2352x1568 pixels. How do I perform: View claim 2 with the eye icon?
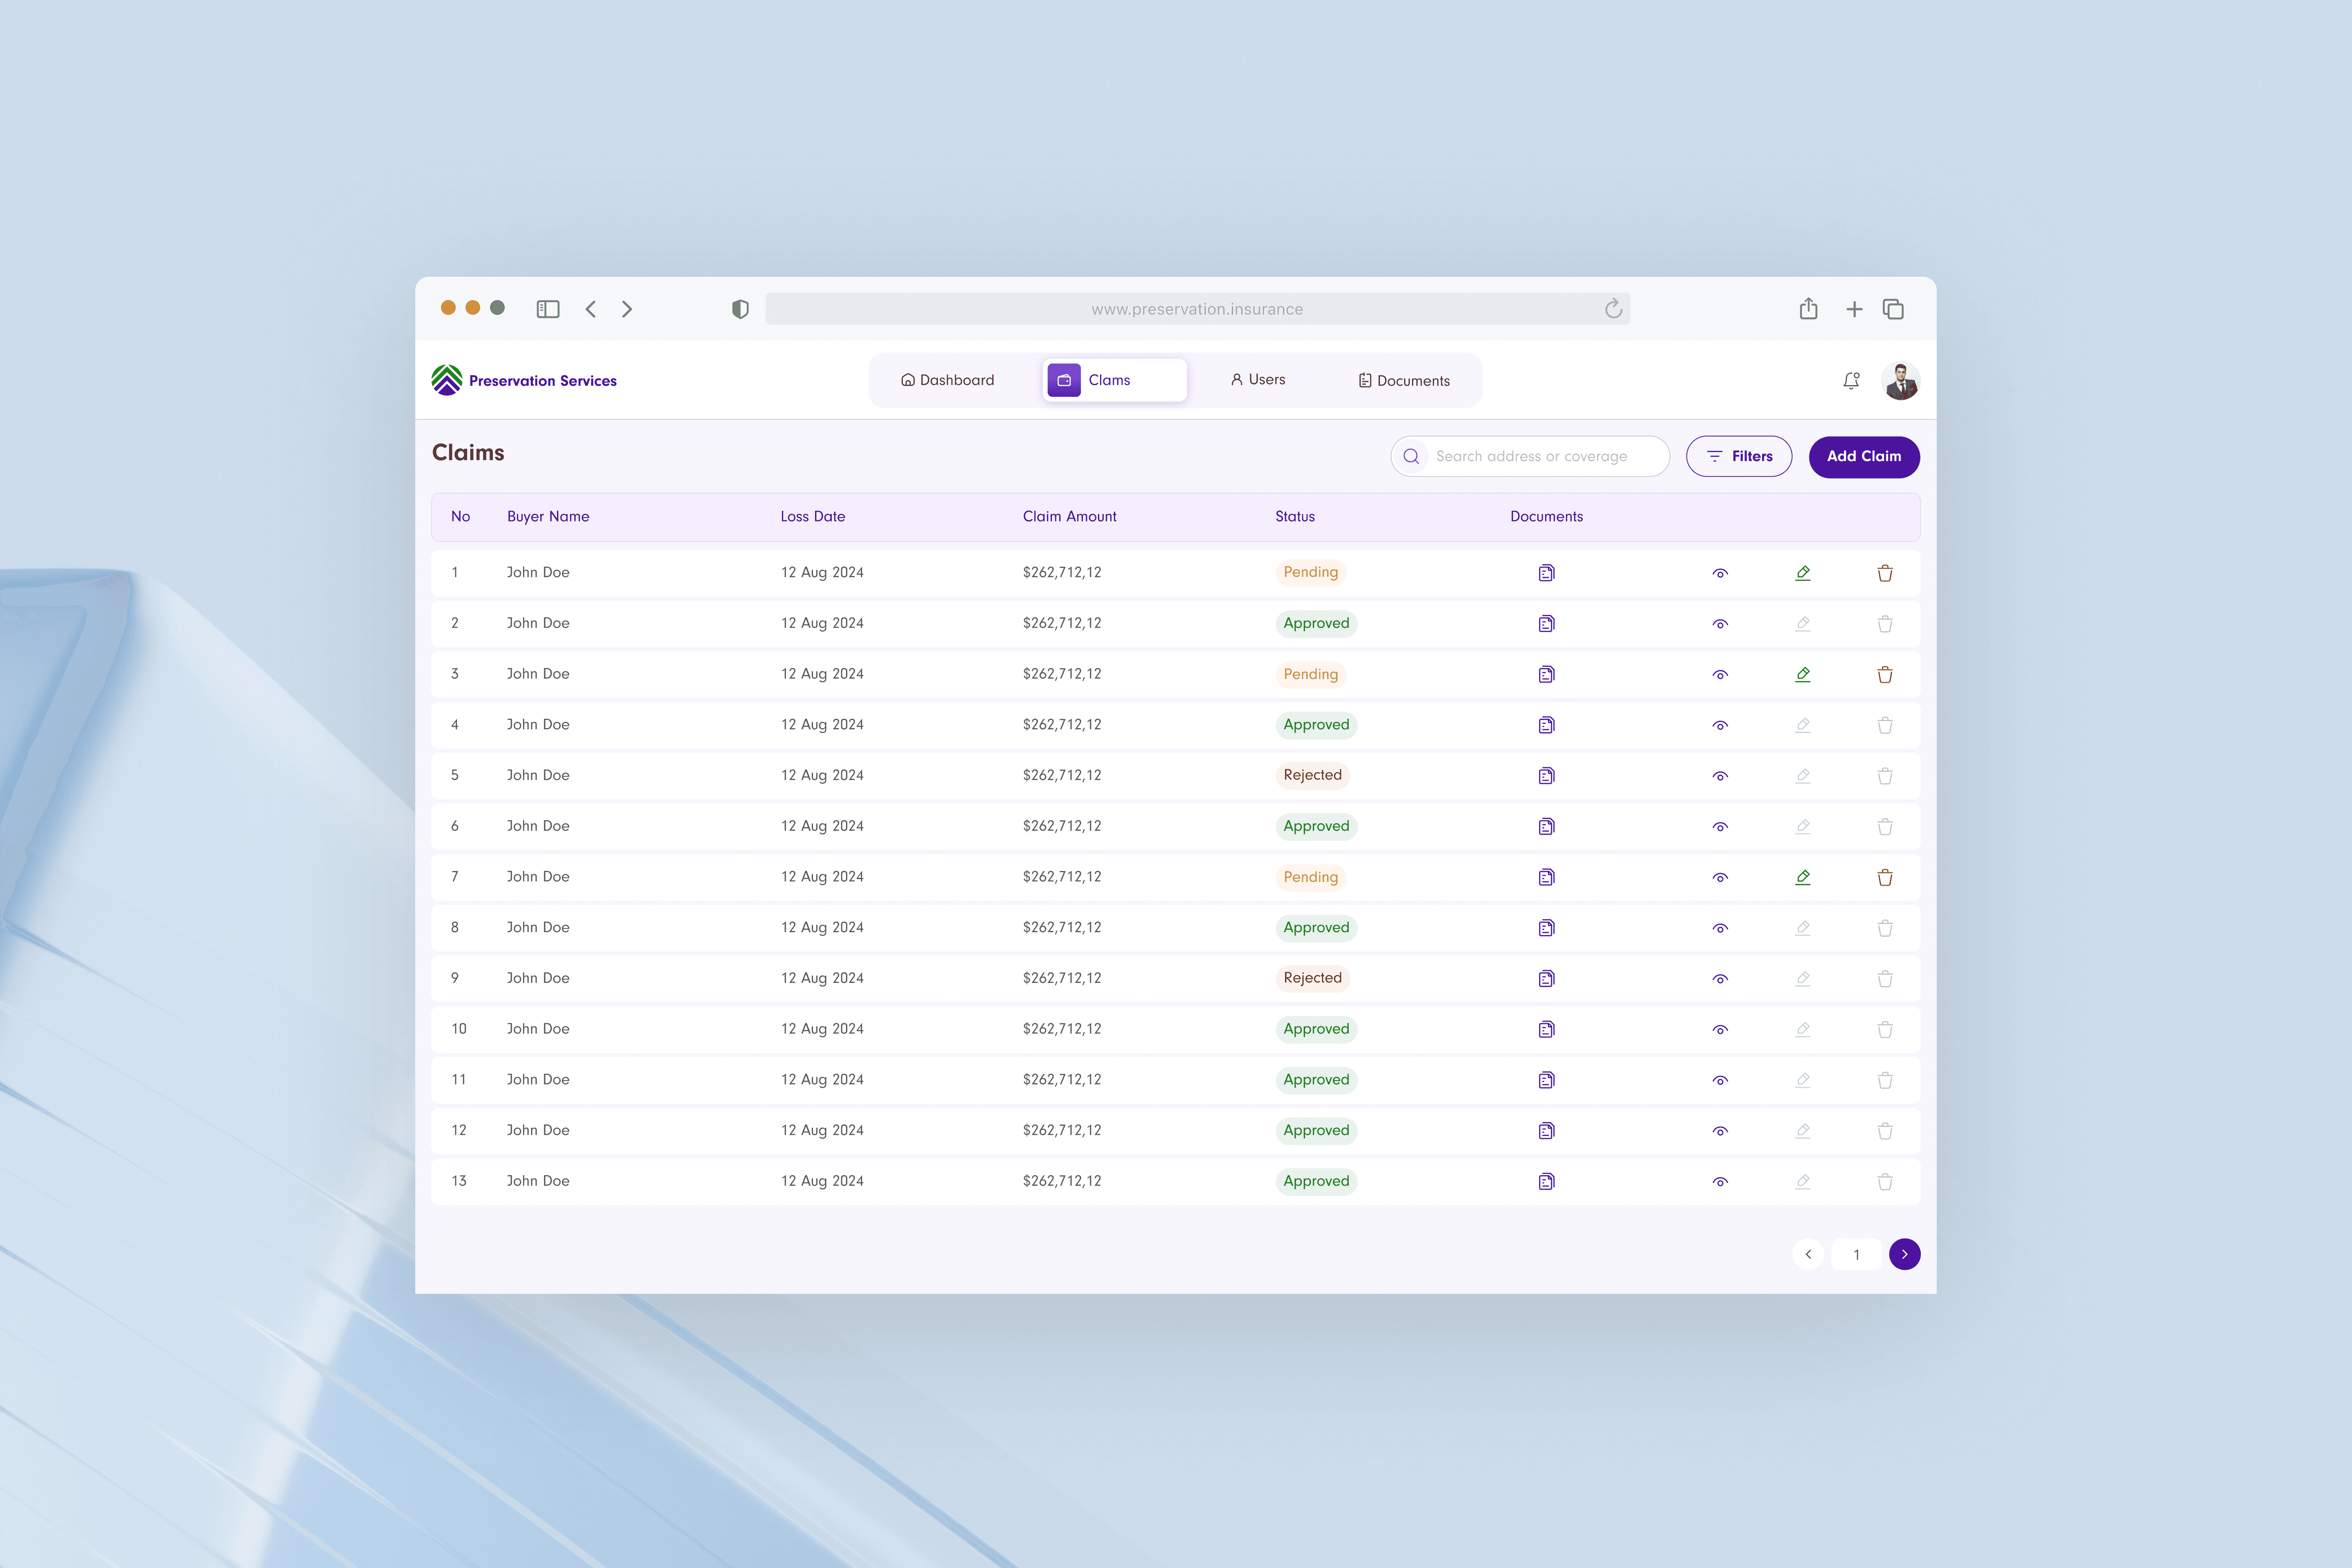pos(1720,624)
